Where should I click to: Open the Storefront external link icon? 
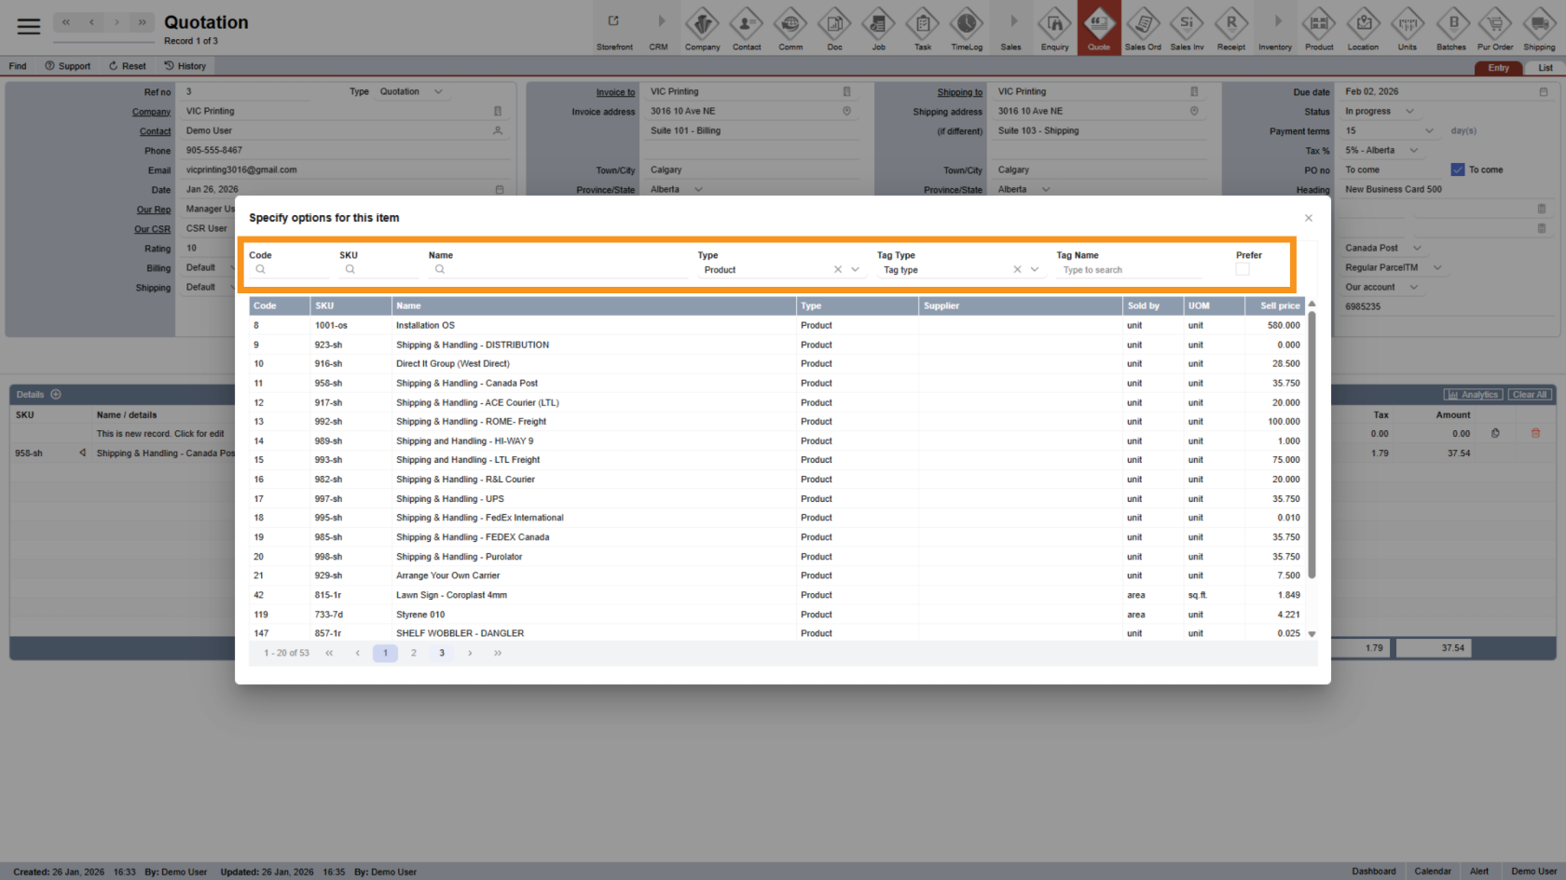tap(613, 22)
